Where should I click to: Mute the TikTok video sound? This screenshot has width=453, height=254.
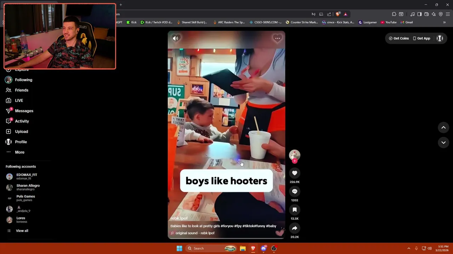[175, 38]
